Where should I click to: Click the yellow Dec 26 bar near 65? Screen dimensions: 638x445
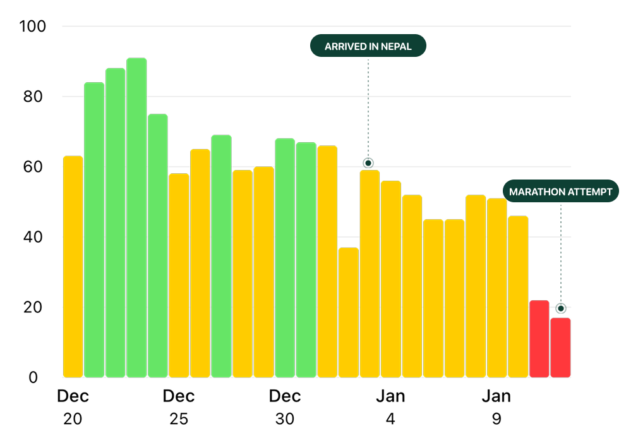pyautogui.click(x=200, y=264)
